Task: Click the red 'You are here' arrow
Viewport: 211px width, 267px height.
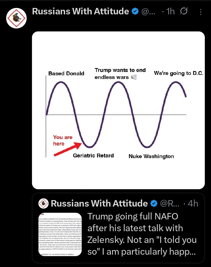Action: click(68, 149)
